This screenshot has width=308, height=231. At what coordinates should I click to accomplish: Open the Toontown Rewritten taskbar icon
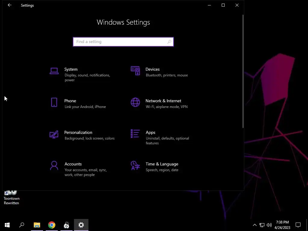coord(66,225)
